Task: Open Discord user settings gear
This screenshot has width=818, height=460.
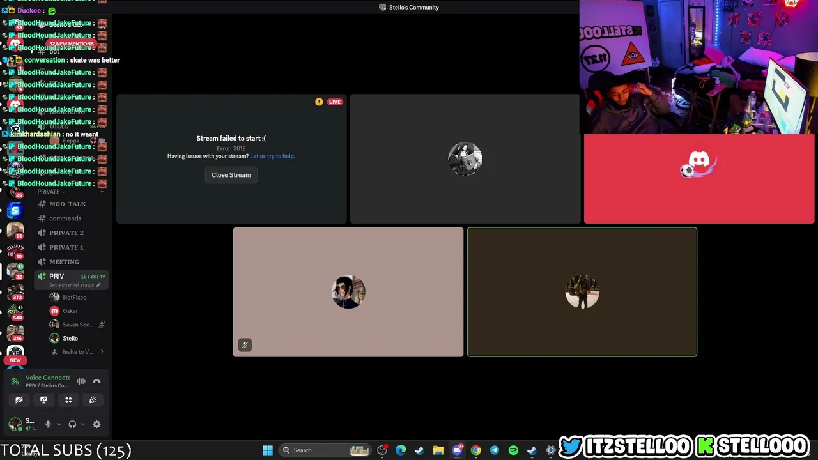Action: coord(96,424)
